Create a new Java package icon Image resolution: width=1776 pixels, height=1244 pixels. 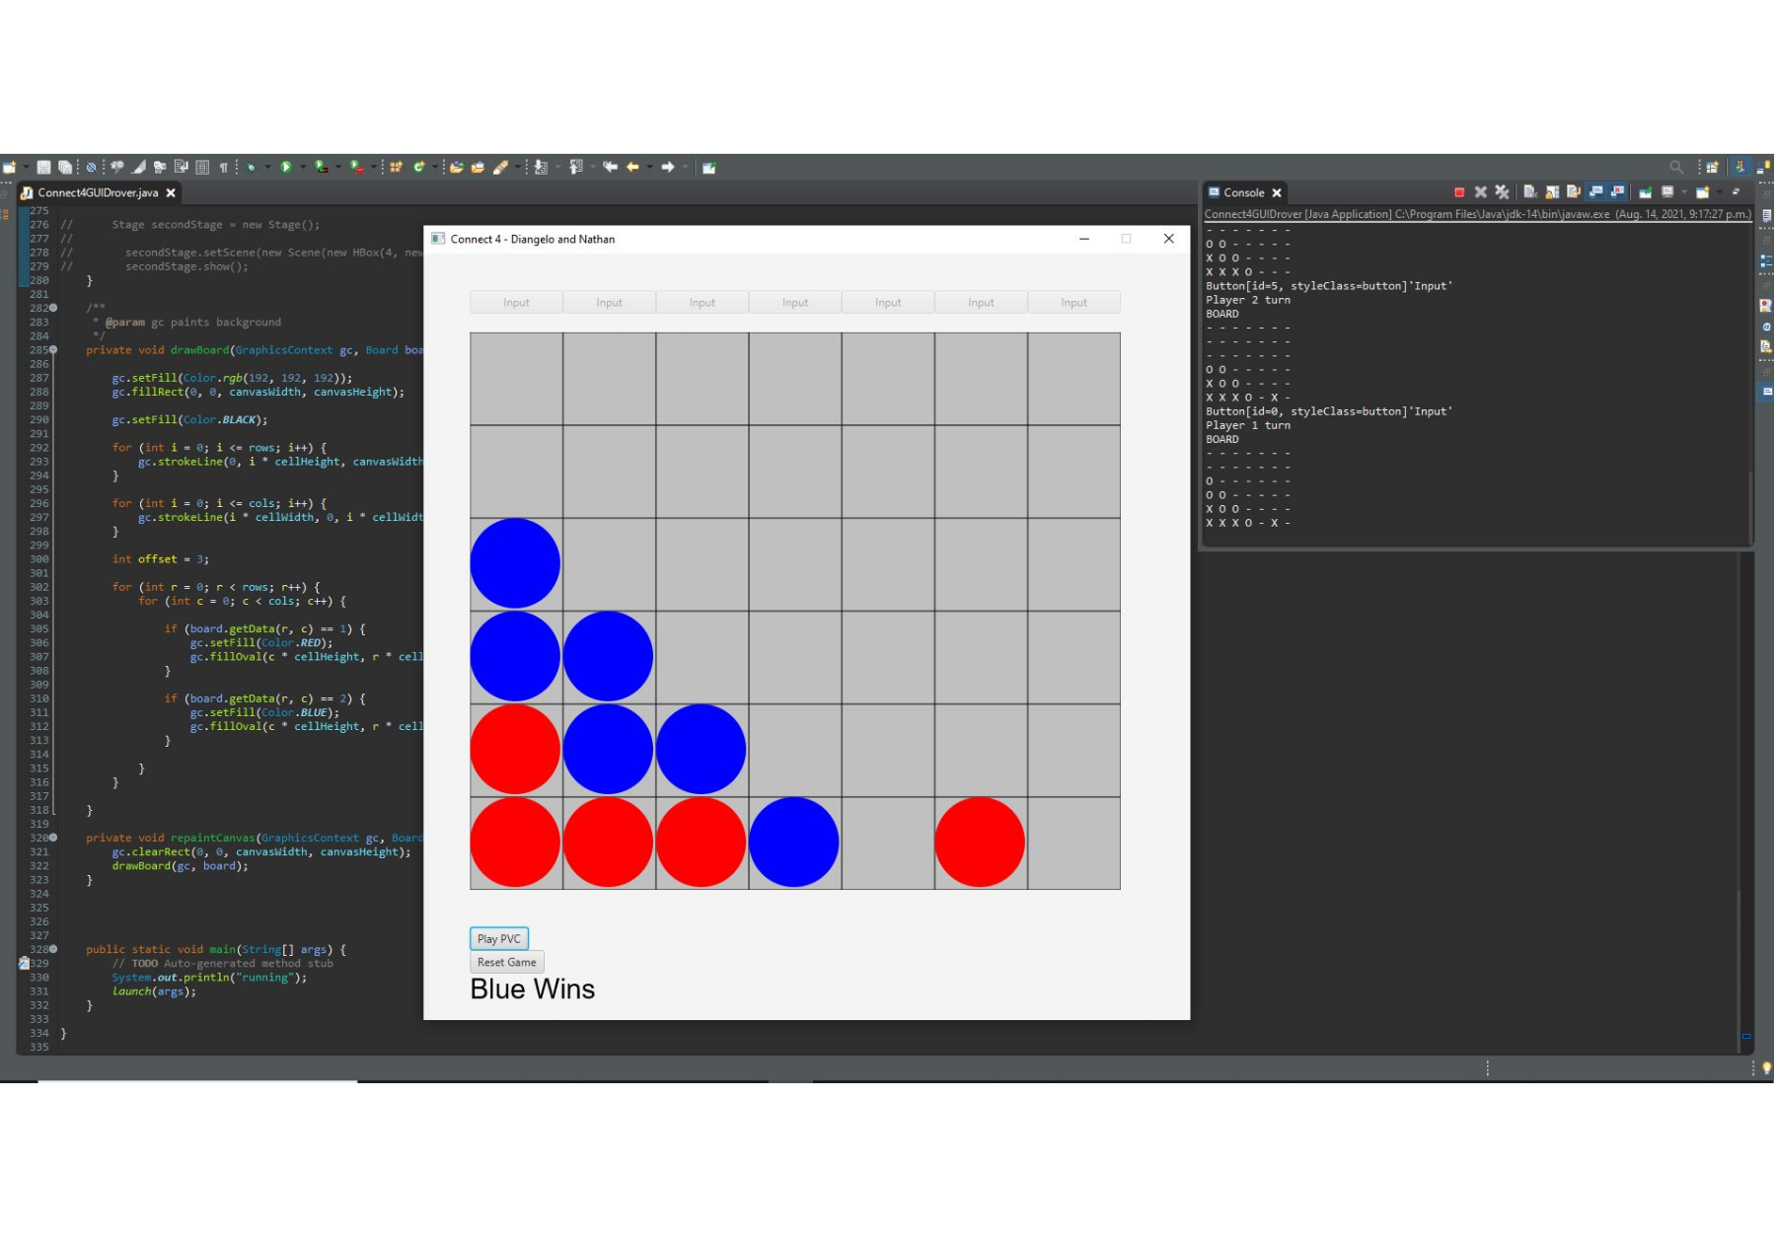[396, 168]
